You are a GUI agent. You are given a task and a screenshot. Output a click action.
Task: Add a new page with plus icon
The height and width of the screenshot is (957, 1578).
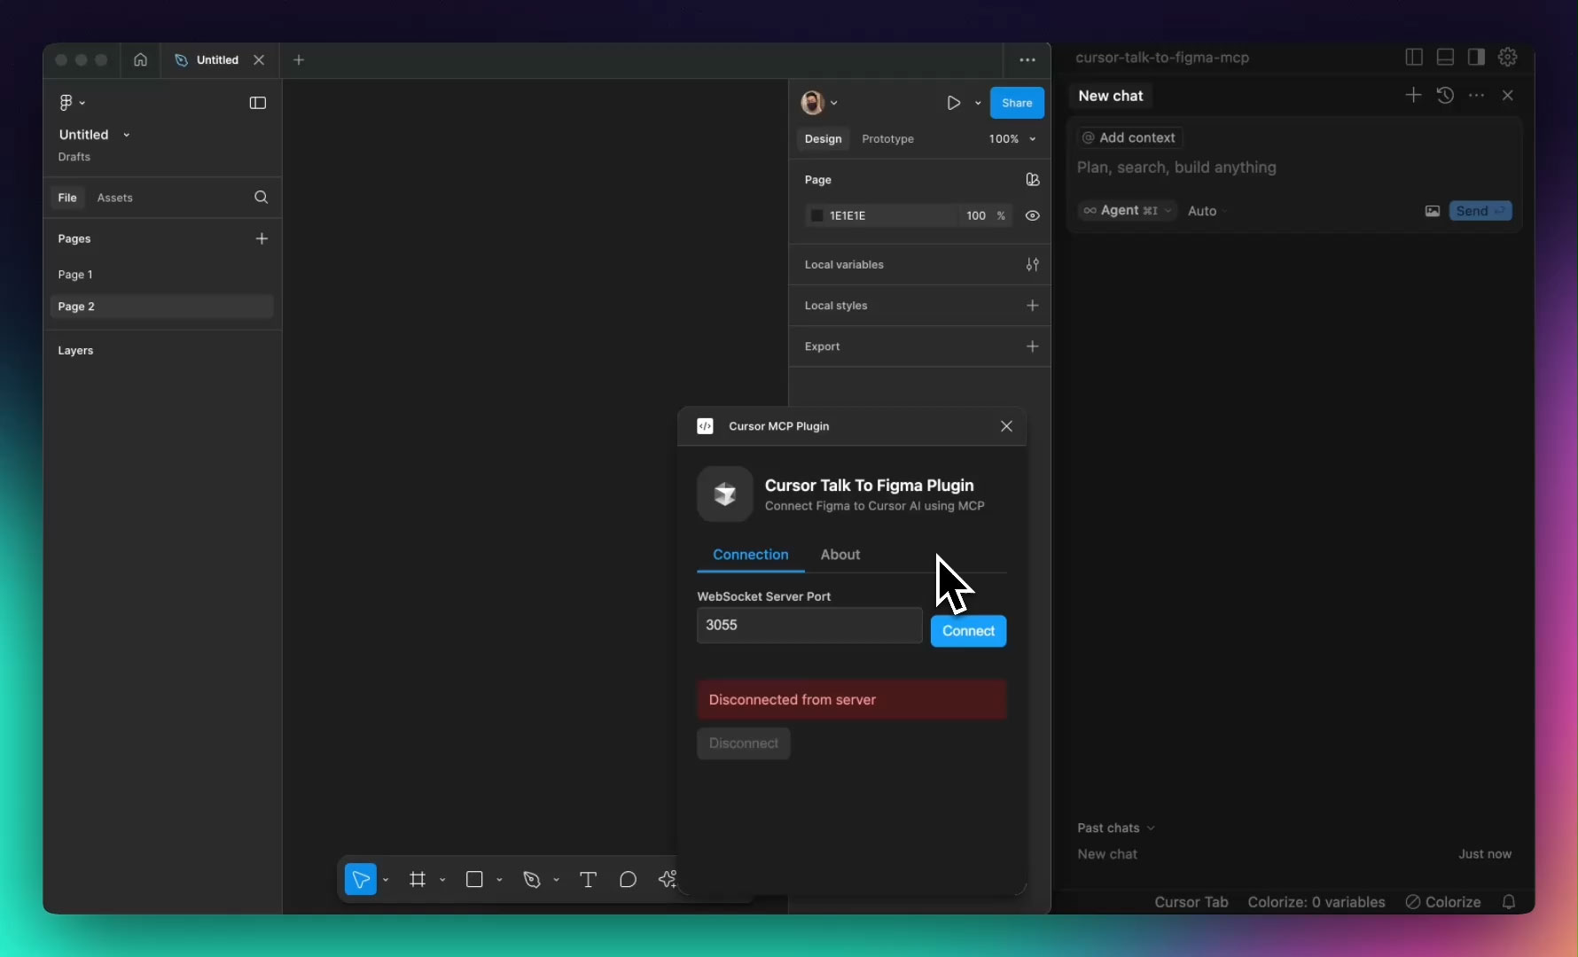pyautogui.click(x=262, y=238)
